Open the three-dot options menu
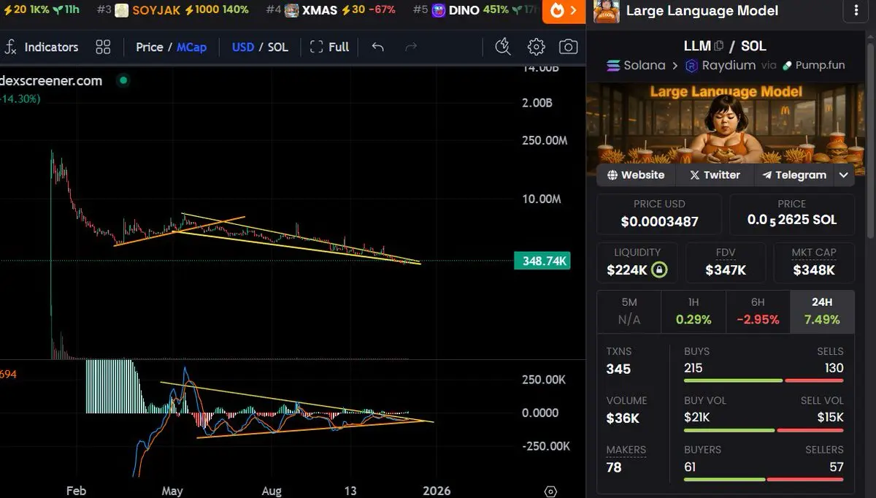 [x=856, y=11]
